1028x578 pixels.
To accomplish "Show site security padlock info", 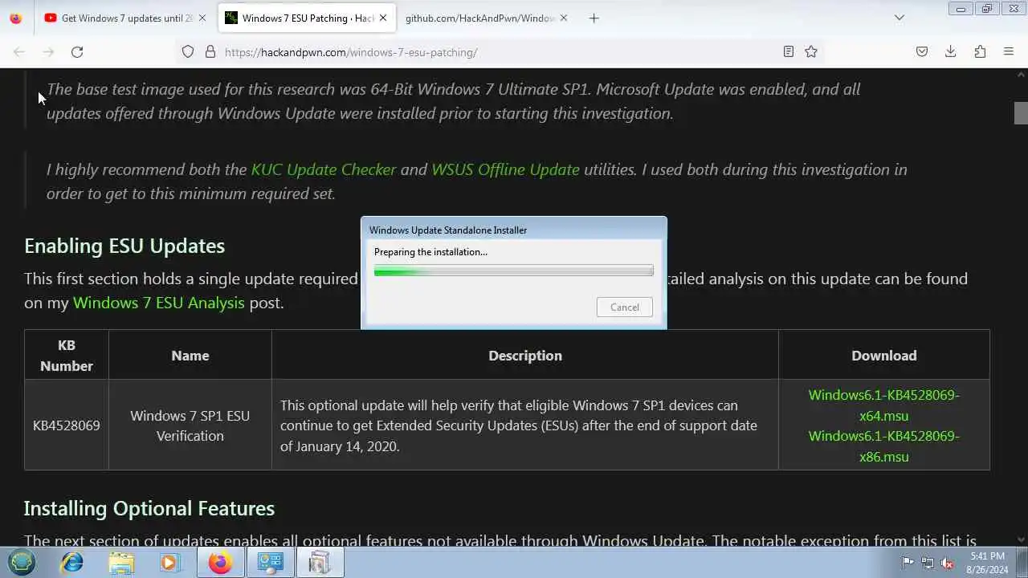I will [x=210, y=52].
